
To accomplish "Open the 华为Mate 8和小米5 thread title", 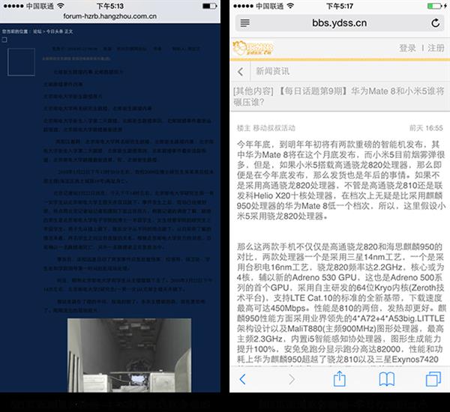I will [x=339, y=97].
